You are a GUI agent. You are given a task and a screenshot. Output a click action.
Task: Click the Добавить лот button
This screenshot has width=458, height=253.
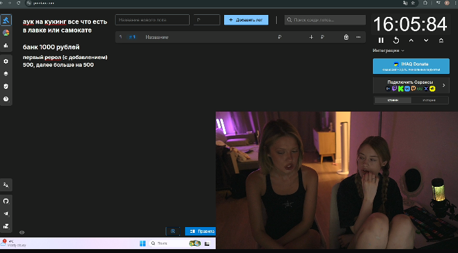(x=246, y=20)
